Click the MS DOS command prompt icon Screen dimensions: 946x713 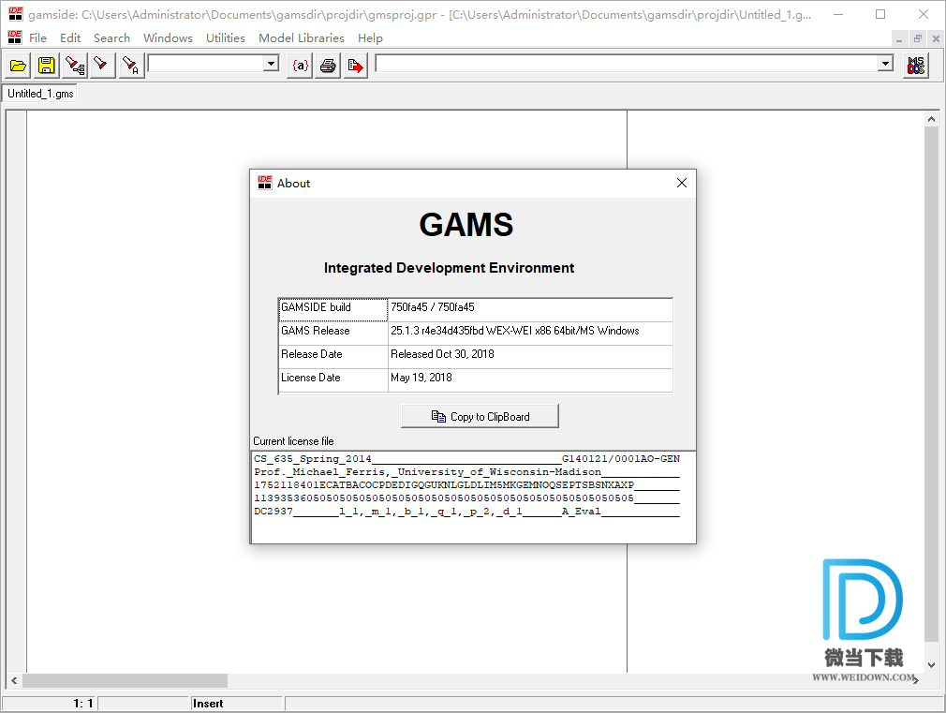tap(915, 66)
